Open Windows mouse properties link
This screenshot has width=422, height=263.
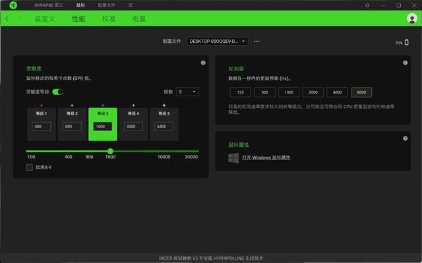[x=266, y=158]
